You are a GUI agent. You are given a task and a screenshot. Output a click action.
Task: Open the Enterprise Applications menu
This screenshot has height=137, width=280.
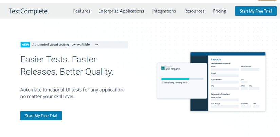point(121,11)
